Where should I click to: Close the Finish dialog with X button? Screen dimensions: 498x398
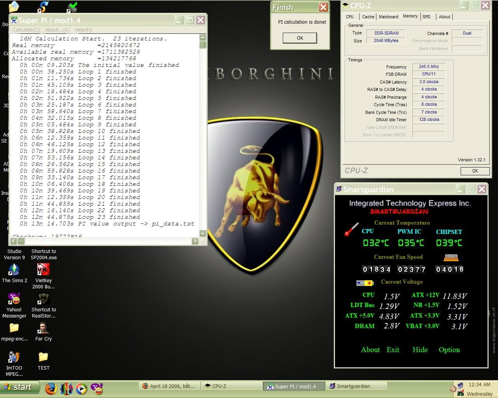[323, 7]
